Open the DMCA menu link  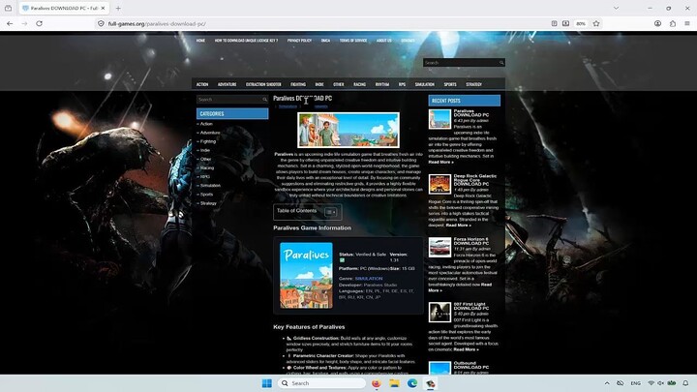(x=325, y=41)
